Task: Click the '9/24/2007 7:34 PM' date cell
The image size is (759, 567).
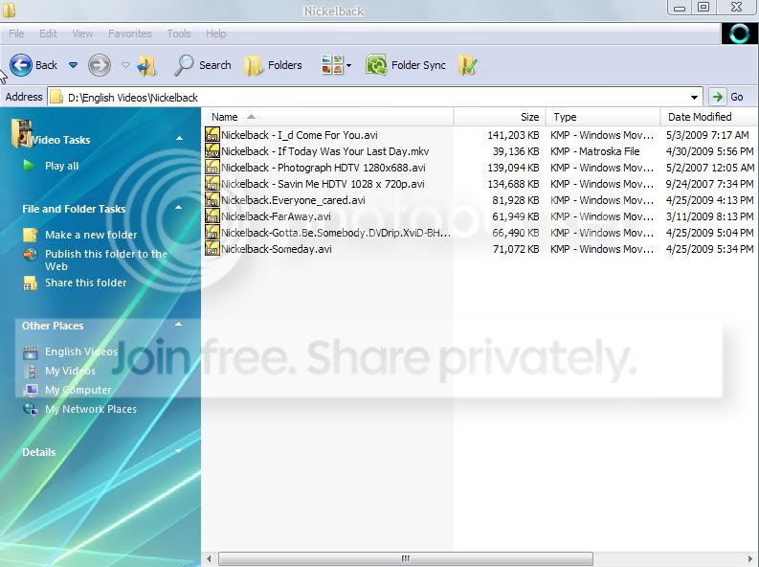Action: point(709,184)
